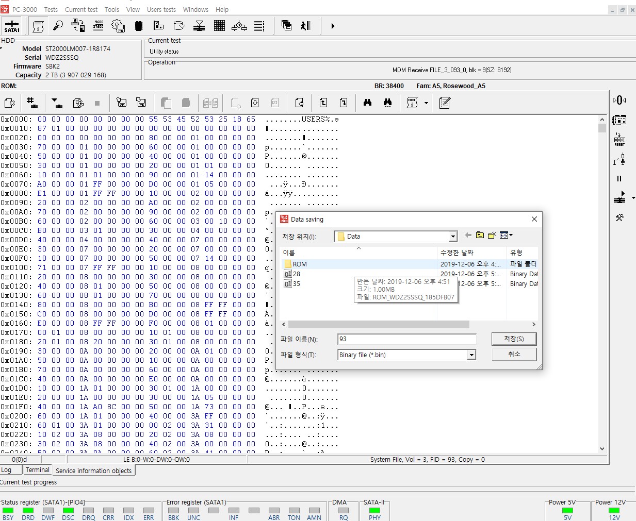Open the Tools menu
This screenshot has height=521, width=636.
pyautogui.click(x=112, y=9)
